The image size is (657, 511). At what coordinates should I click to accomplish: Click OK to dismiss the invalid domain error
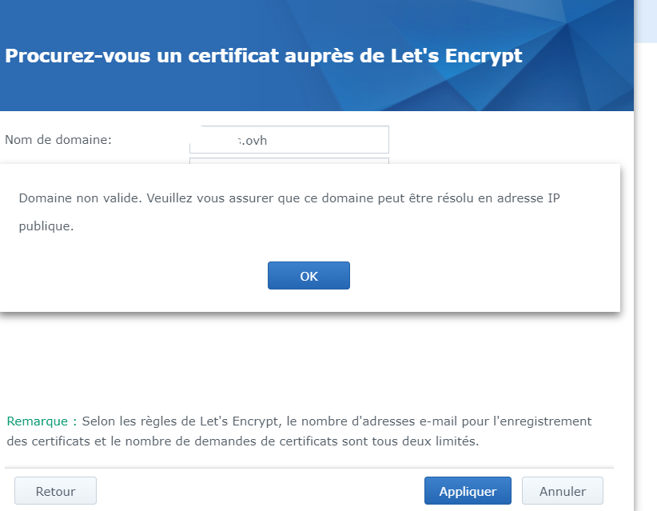(309, 276)
